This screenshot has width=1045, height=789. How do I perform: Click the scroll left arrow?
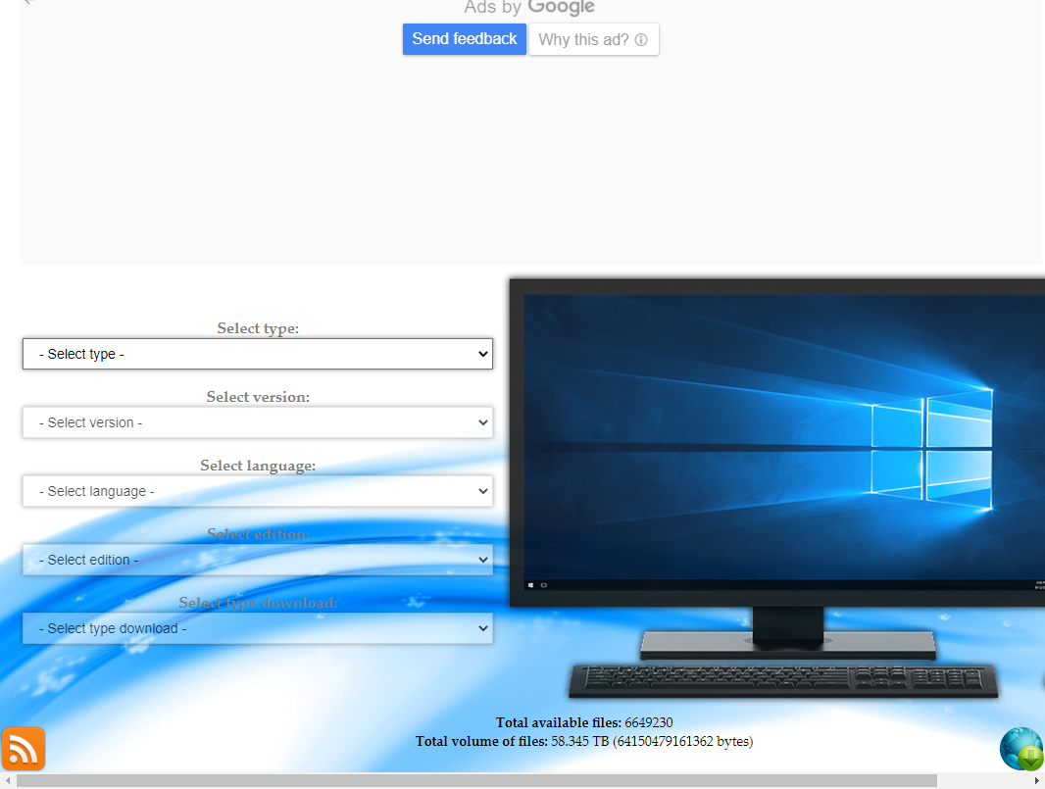click(7, 781)
